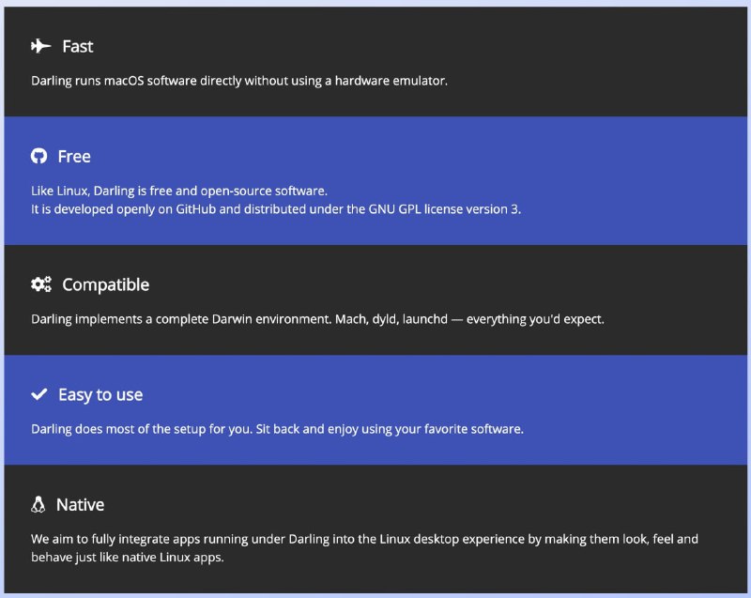Viewport: 751px width, 598px height.
Task: Click the word GitHub in the license sentence
Action: coord(196,209)
